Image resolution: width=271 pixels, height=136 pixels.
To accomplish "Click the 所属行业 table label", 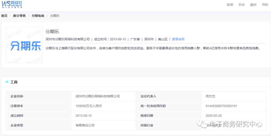I will [x=147, y=125].
